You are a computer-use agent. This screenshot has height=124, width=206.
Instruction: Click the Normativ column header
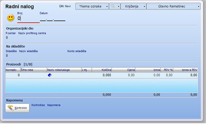click(x=13, y=70)
